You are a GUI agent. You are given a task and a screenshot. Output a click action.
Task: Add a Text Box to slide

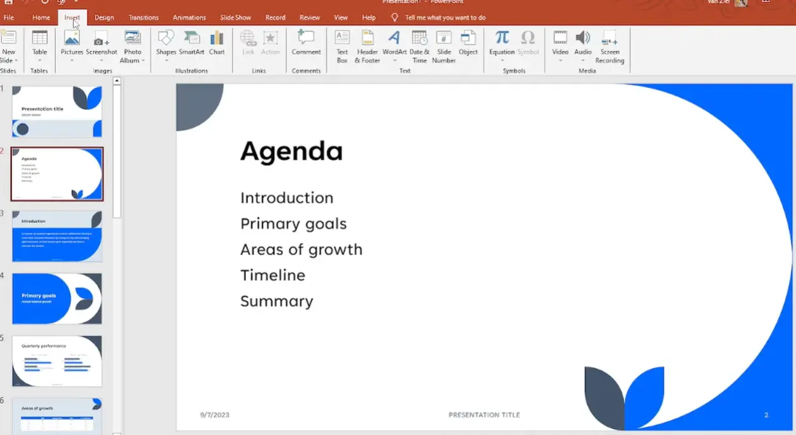click(x=342, y=46)
